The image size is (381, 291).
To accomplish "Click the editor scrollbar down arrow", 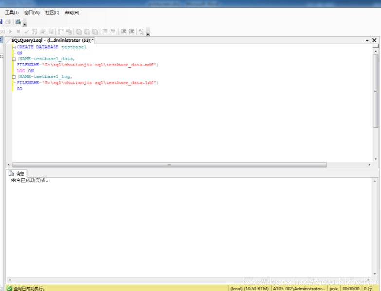I will (376, 159).
